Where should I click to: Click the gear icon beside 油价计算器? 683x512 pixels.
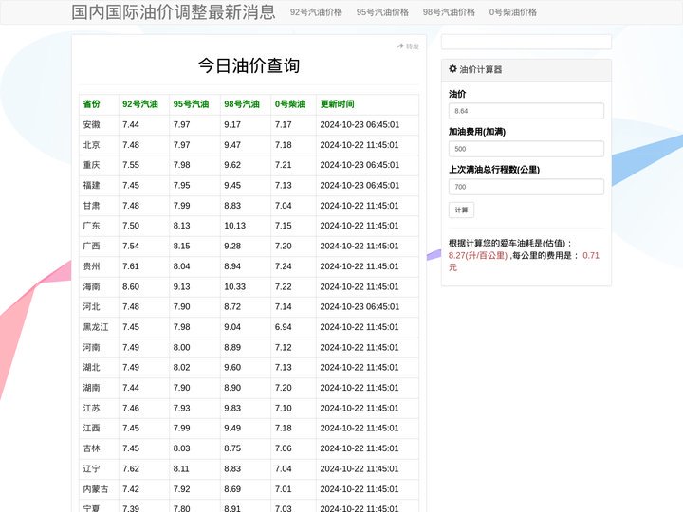click(x=452, y=69)
